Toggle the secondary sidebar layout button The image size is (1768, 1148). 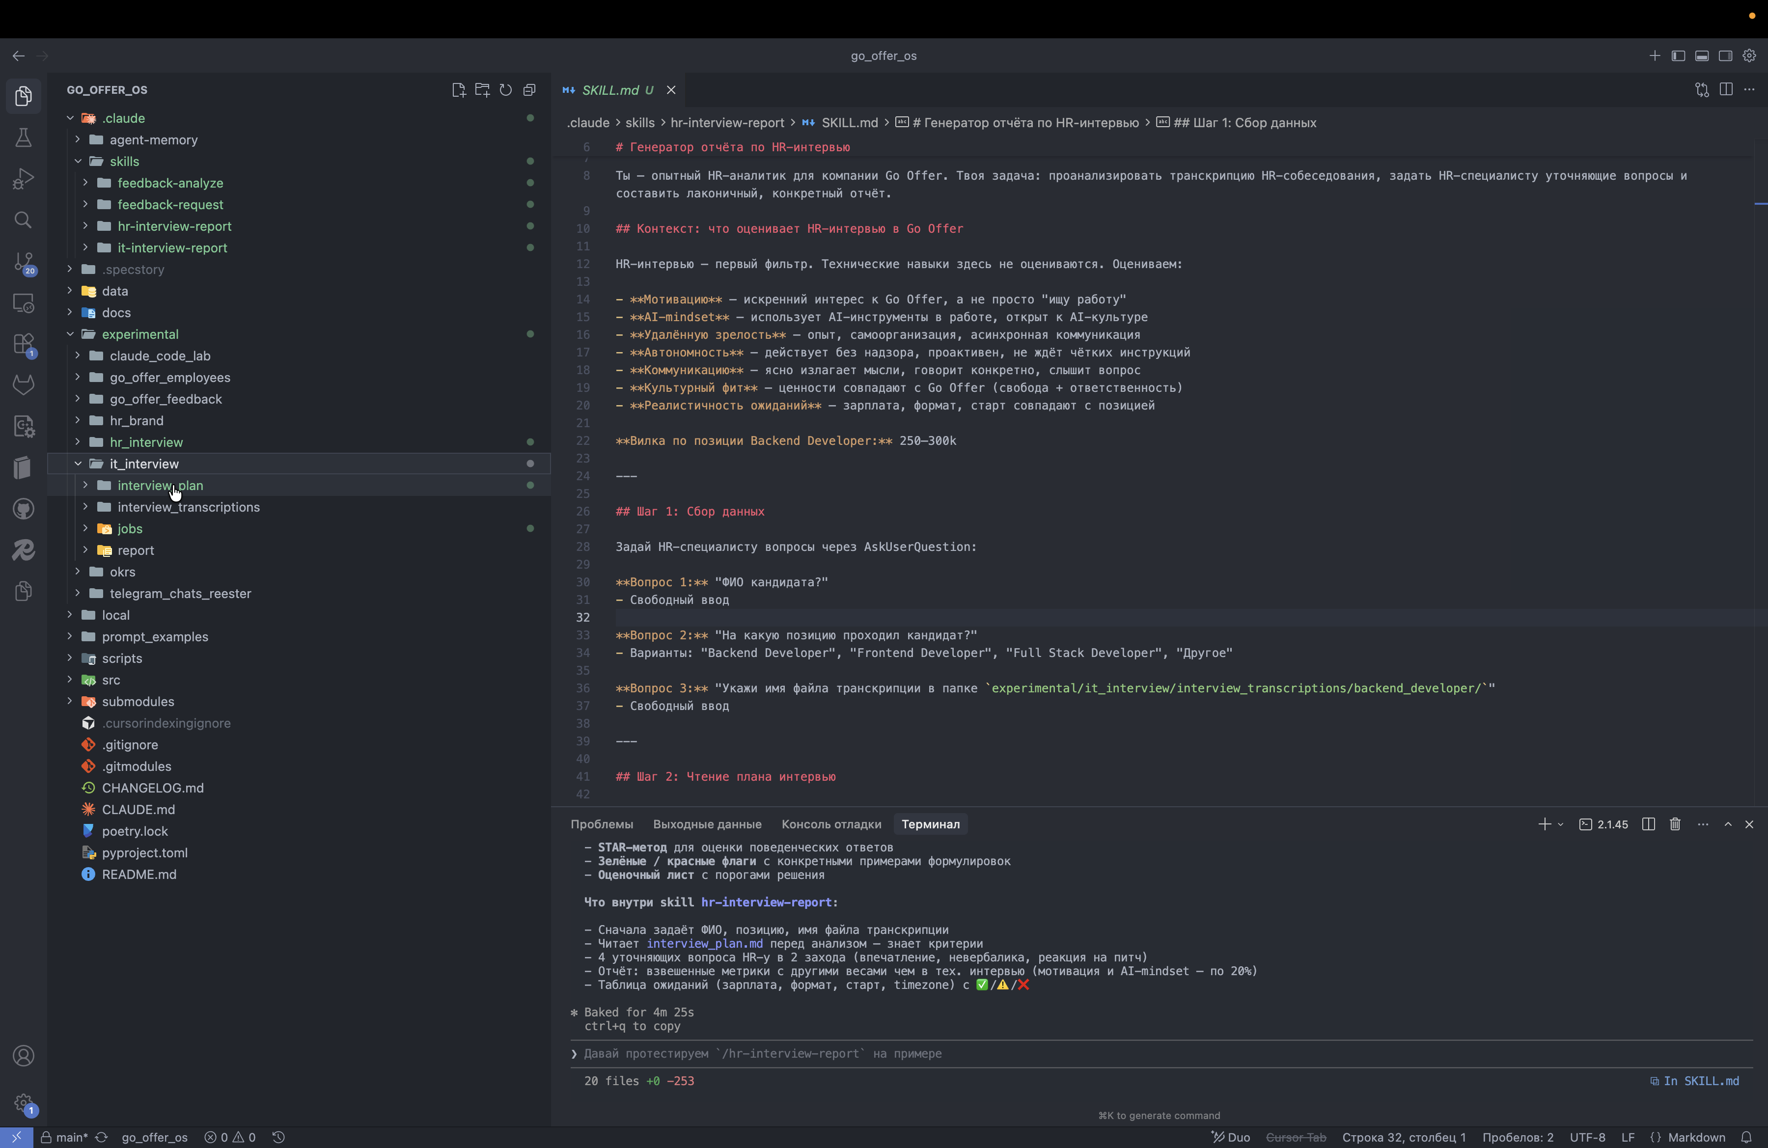[x=1726, y=55]
